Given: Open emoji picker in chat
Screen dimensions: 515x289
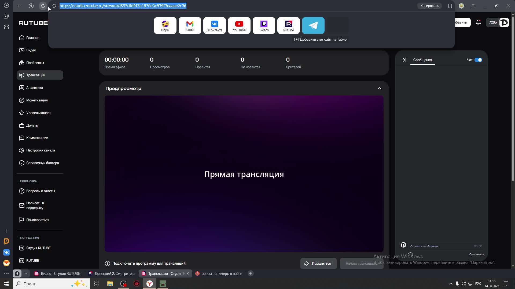Looking at the screenshot, I should point(410,255).
